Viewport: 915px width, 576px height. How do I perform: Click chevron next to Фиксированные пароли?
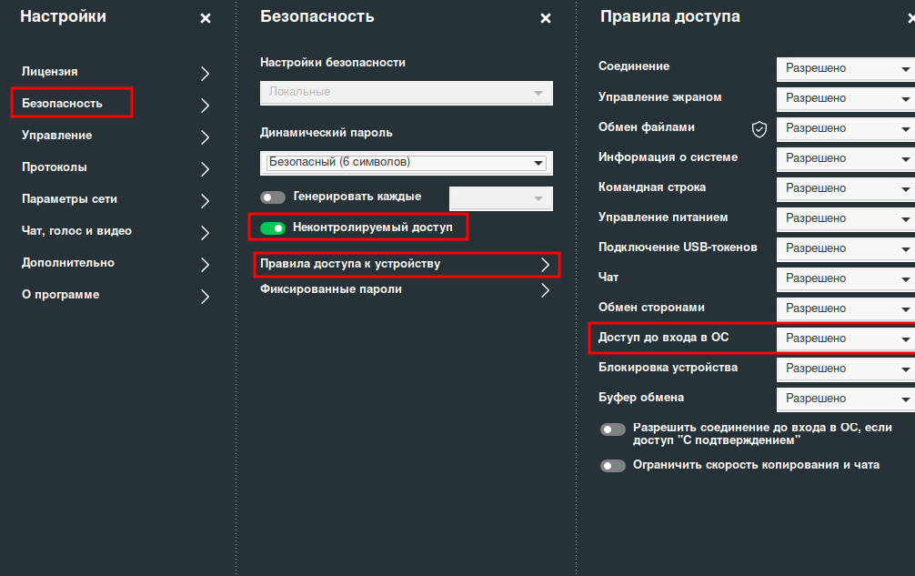[x=545, y=290]
